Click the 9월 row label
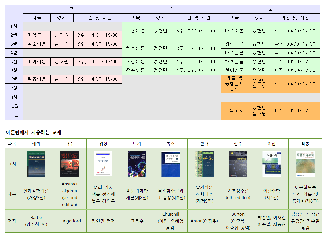 [14, 97]
